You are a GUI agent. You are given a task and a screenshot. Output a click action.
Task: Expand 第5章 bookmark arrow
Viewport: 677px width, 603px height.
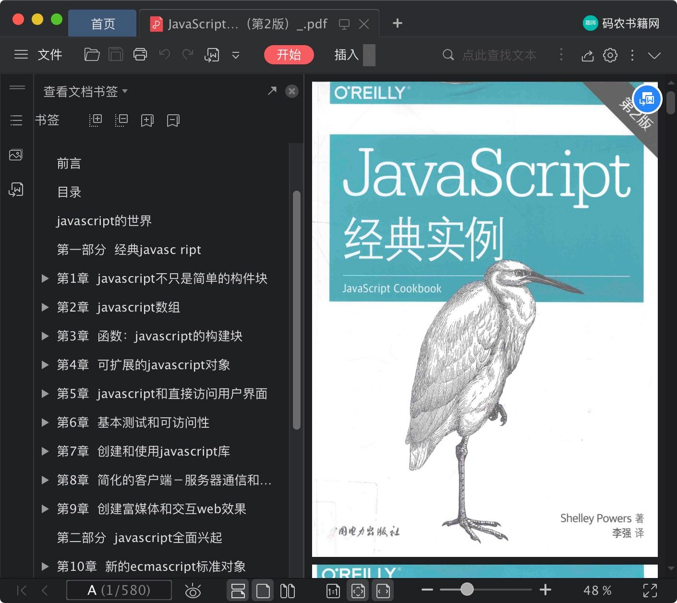point(45,393)
